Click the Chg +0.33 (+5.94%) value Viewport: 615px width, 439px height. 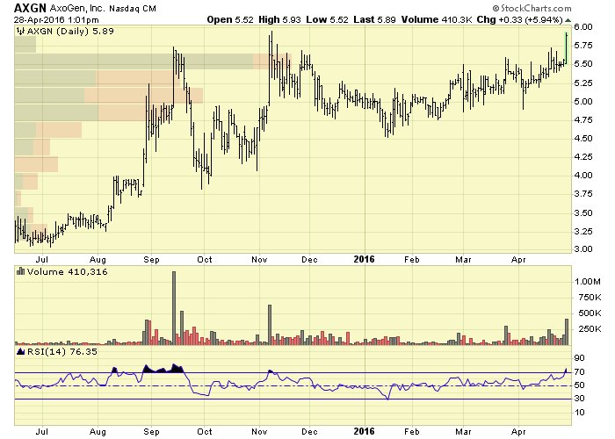pos(520,19)
